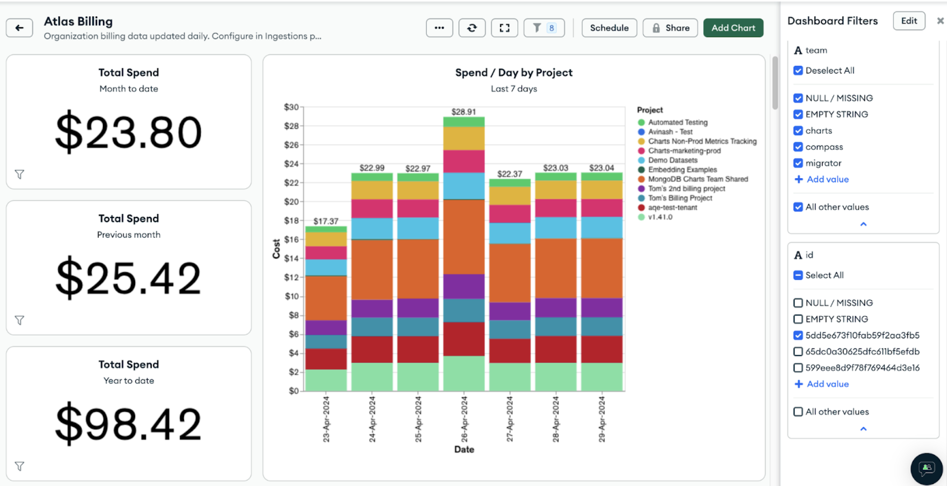
Task: Click the funnel icon on the Year to date card
Action: tap(19, 466)
